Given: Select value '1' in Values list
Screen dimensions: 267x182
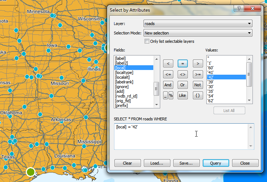Looking at the screenshot, I should click(226, 63).
